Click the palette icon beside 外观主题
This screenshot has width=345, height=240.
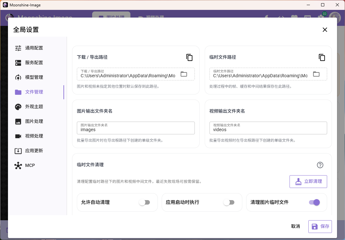pos(18,107)
